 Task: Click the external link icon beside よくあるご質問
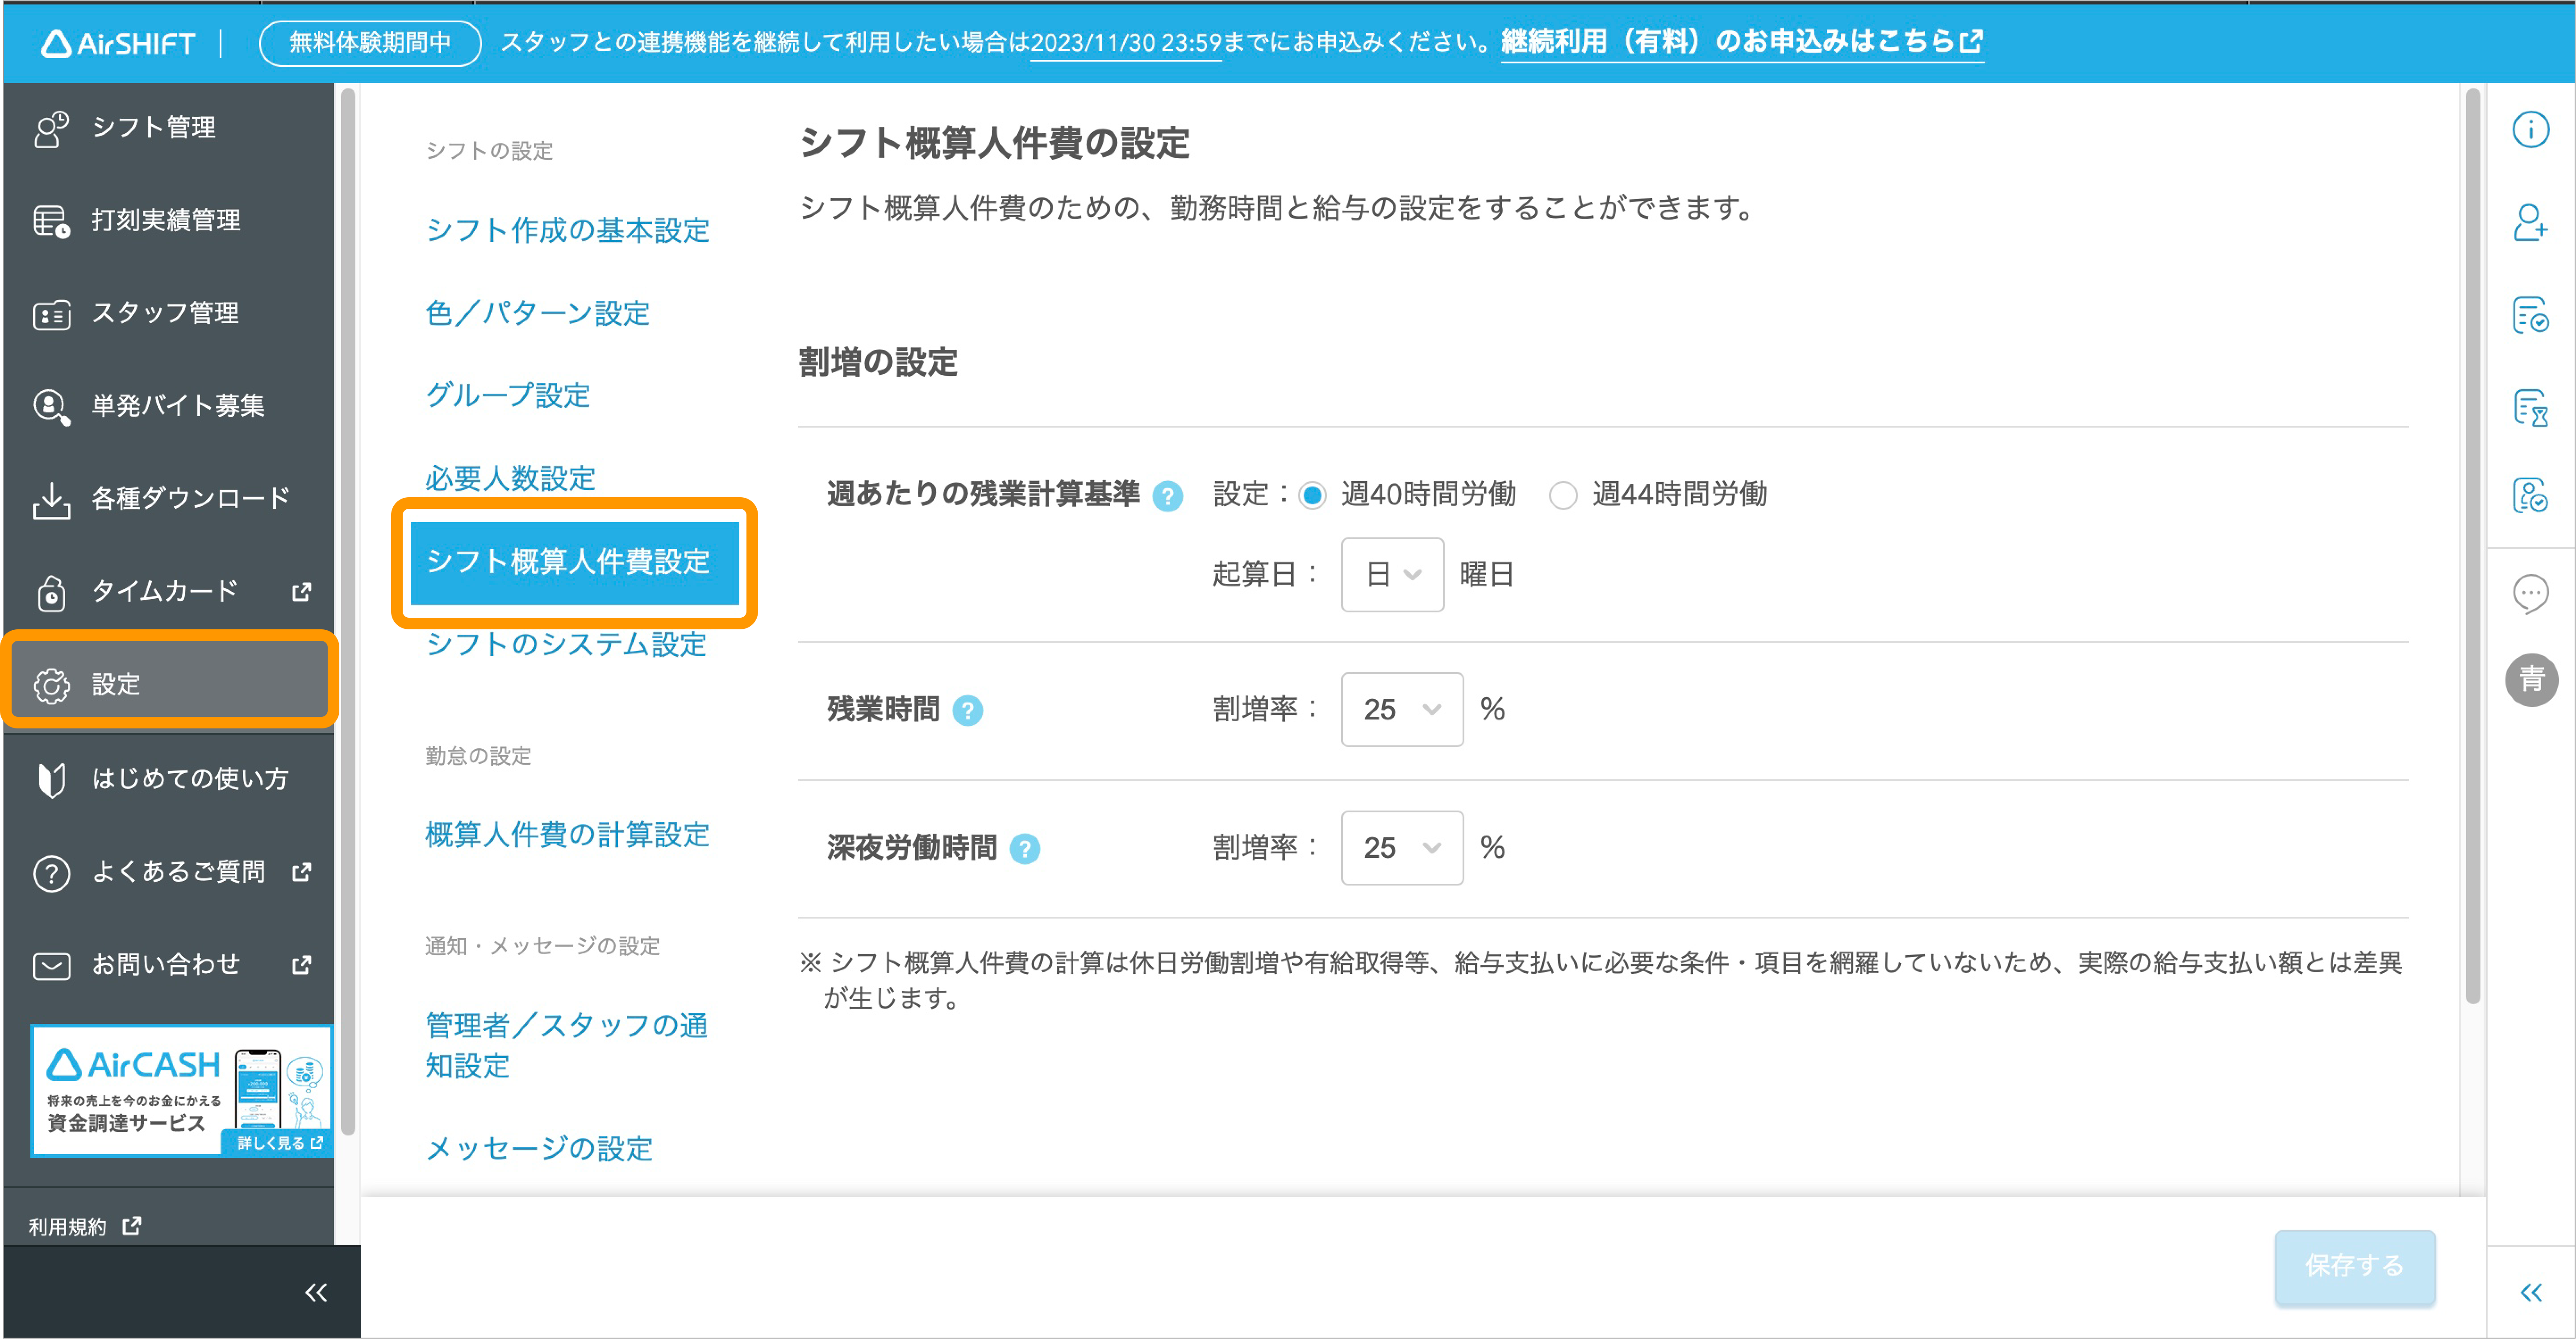(301, 872)
